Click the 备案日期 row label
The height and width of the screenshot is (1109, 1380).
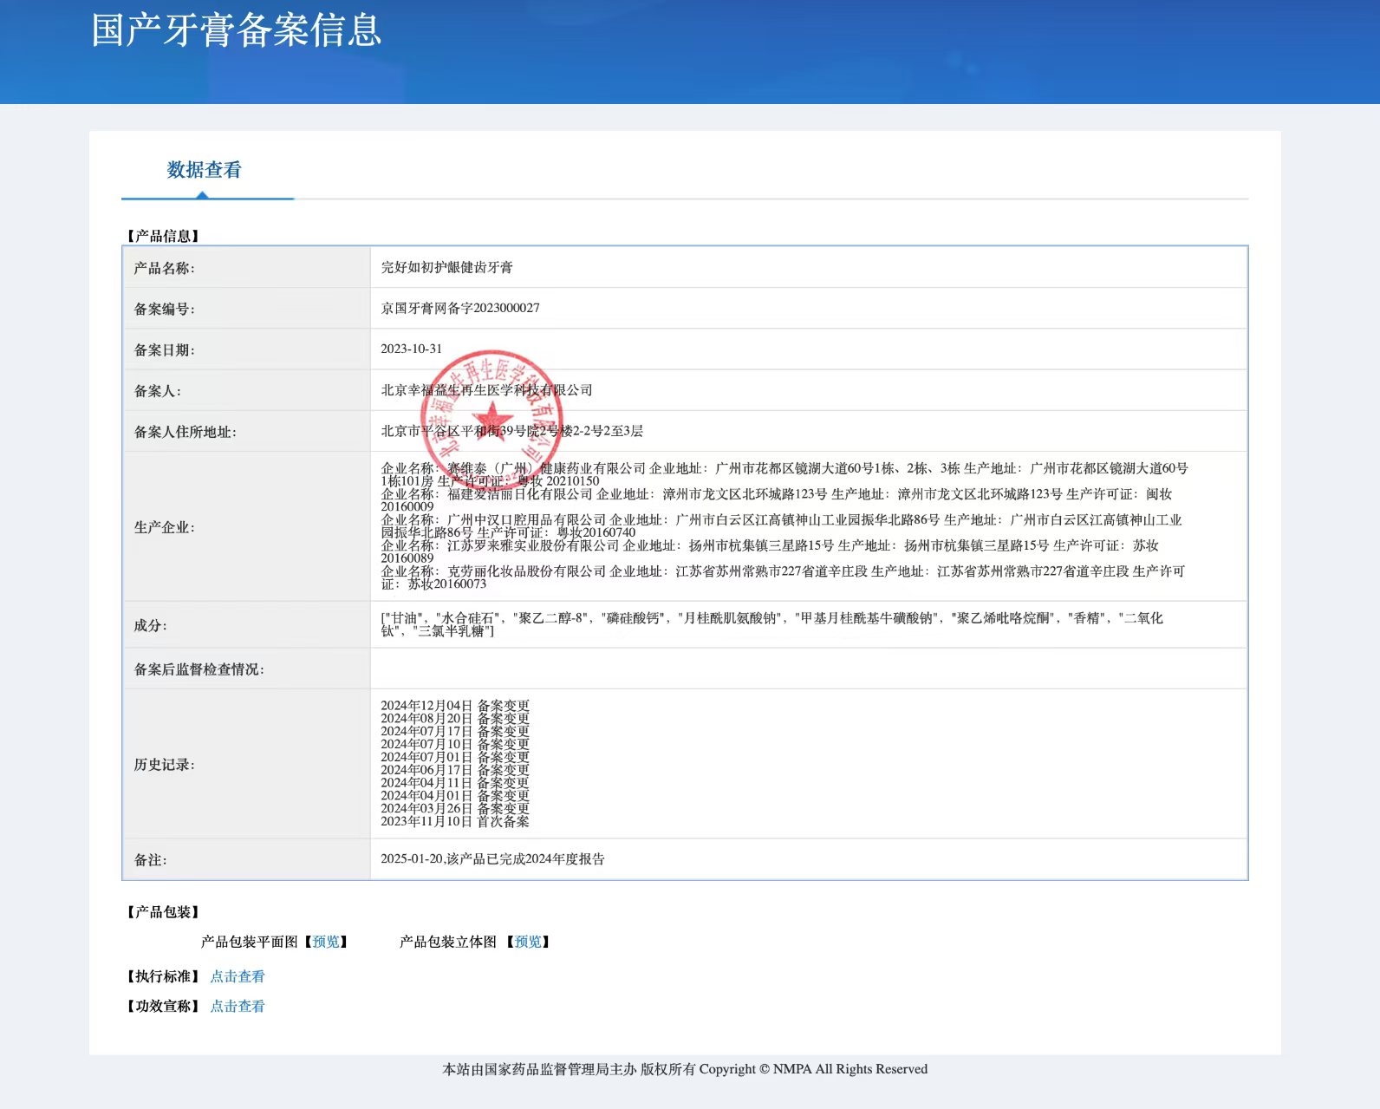(165, 350)
